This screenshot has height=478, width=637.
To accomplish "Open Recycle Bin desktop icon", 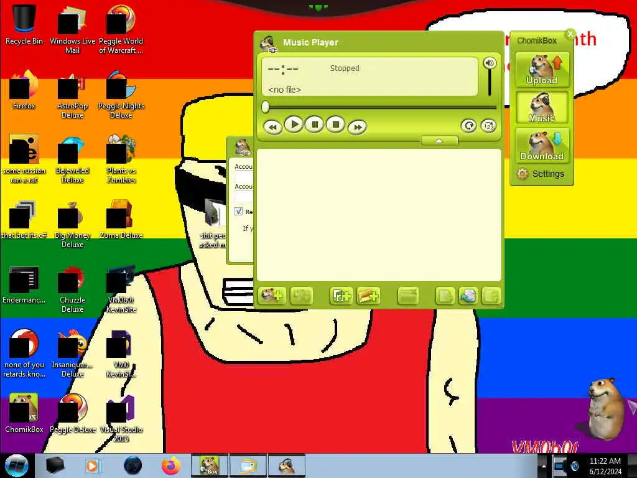I will [24, 25].
